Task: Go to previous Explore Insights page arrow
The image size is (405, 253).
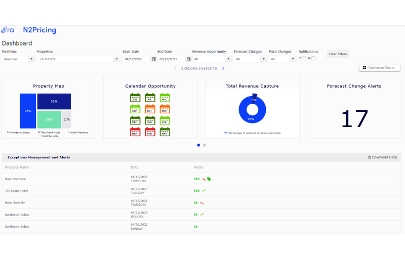Action: point(175,68)
